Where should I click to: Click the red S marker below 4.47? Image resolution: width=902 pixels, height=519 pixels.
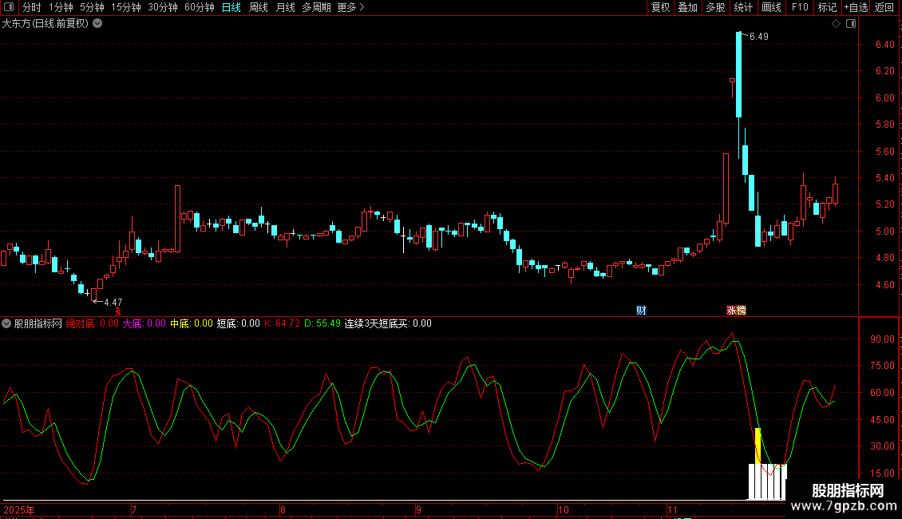[118, 311]
